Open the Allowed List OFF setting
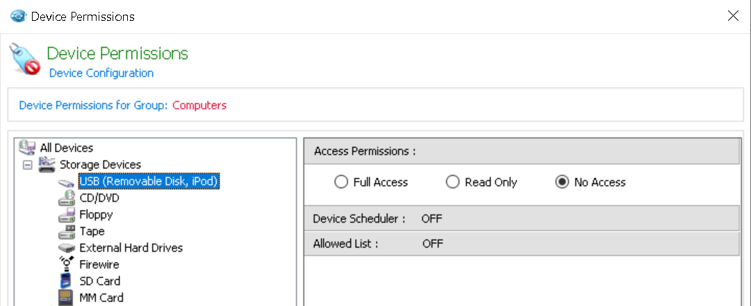Viewport: 751px width, 306px height. pos(432,244)
